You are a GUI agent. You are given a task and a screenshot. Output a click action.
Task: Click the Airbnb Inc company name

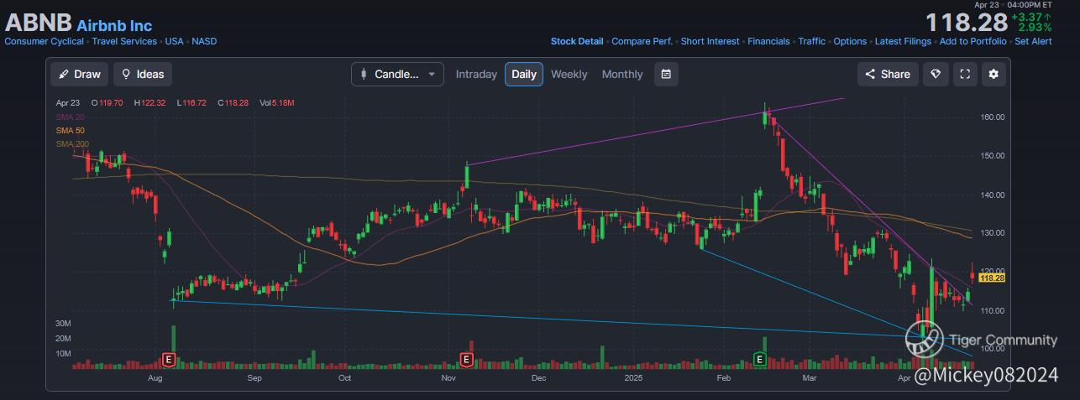pyautogui.click(x=114, y=26)
